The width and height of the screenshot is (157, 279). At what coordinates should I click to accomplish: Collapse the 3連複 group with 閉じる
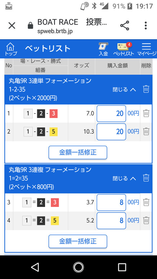point(124,178)
